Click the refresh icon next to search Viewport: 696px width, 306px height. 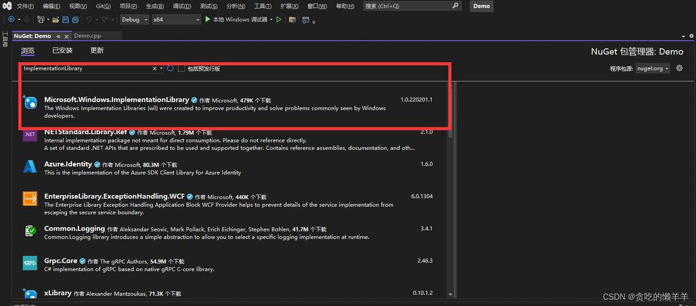pos(170,69)
